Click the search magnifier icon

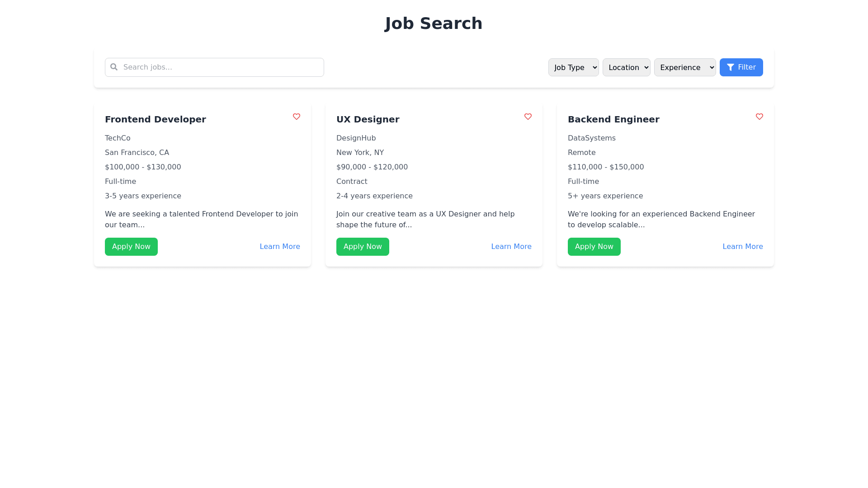[114, 67]
